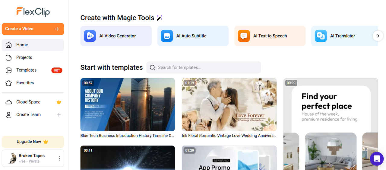
Task: Click the AI Translator icon
Action: (x=321, y=36)
